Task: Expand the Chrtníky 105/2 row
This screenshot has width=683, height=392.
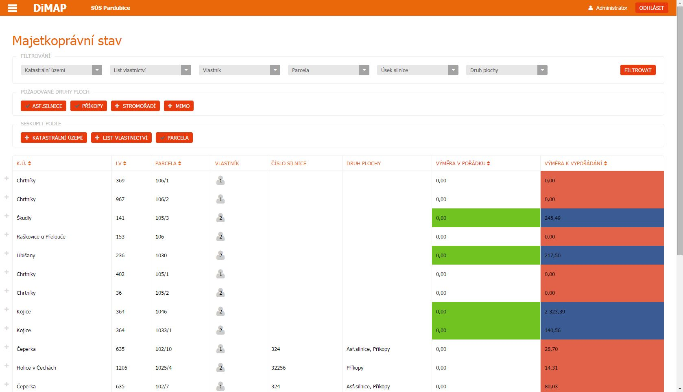Action: coord(7,291)
